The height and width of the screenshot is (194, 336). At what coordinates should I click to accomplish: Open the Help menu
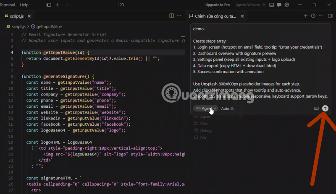point(24,5)
